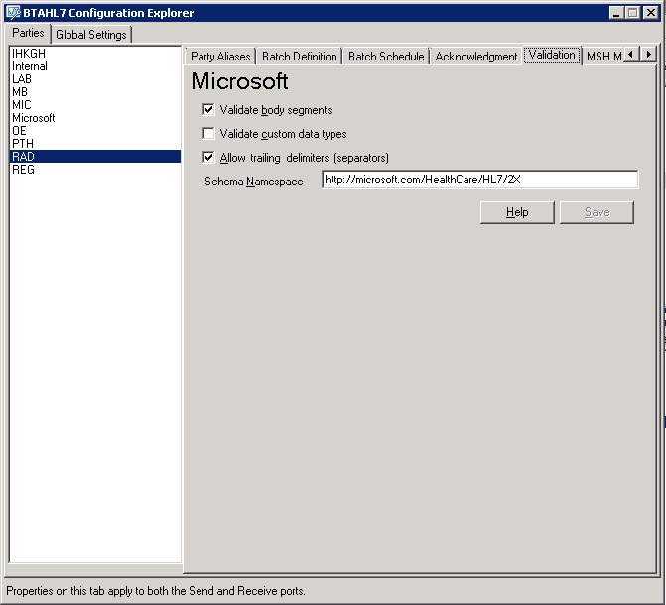Select the MIC party
This screenshot has width=666, height=605.
[95, 105]
